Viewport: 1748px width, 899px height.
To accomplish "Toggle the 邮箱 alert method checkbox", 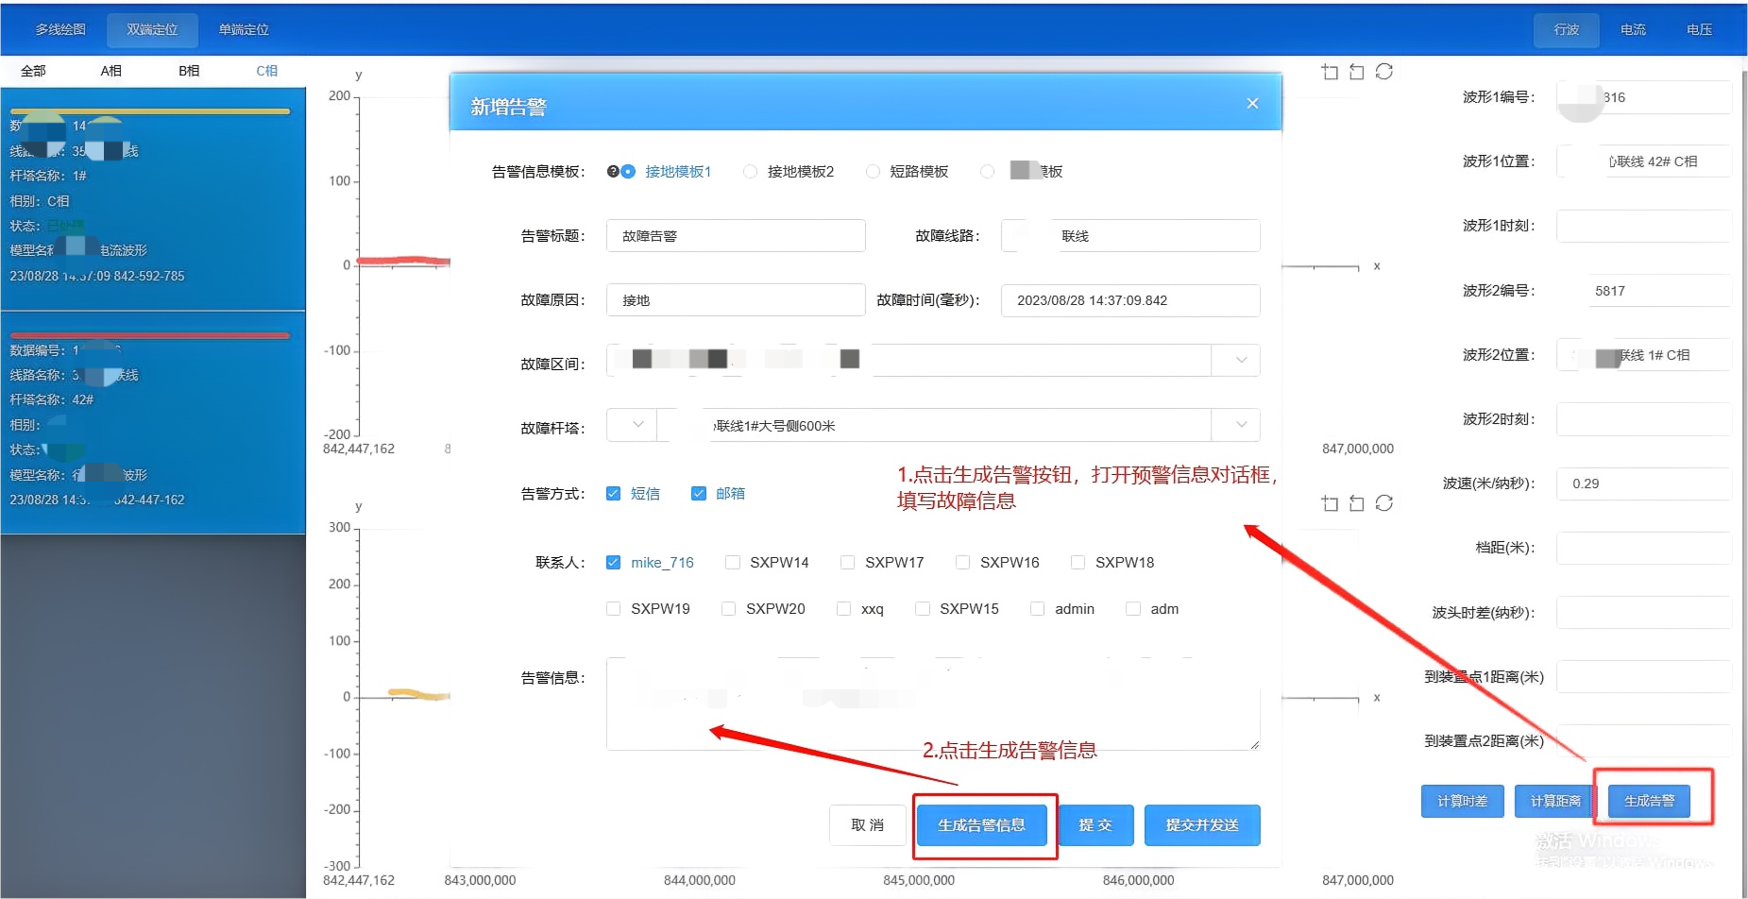I will pyautogui.click(x=699, y=493).
